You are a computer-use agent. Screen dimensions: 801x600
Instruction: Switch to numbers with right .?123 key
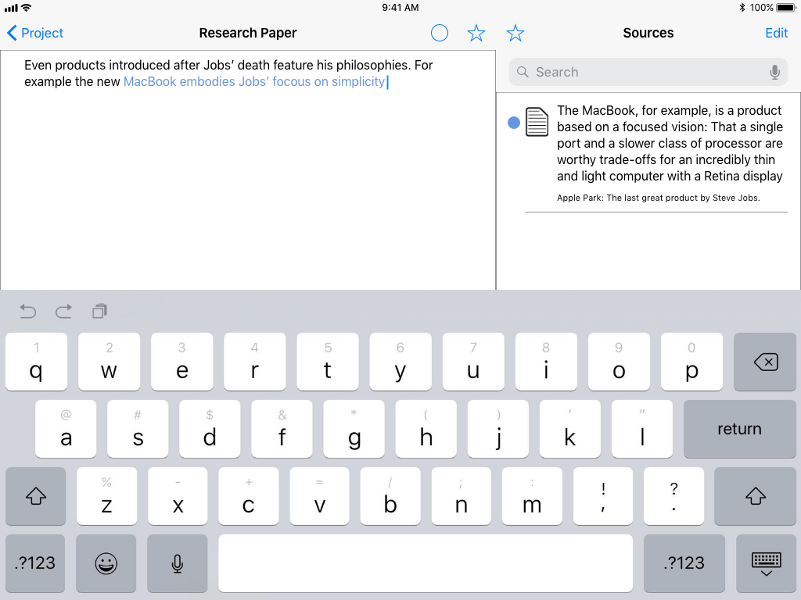pyautogui.click(x=684, y=562)
